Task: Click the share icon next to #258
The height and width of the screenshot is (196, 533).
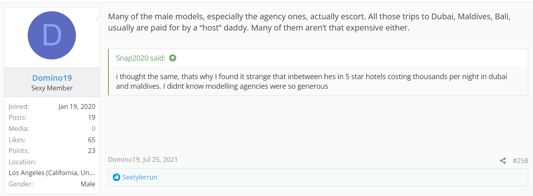Action: 503,161
